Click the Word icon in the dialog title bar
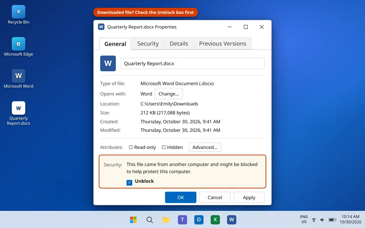This screenshot has width=365, height=228. tap(101, 27)
